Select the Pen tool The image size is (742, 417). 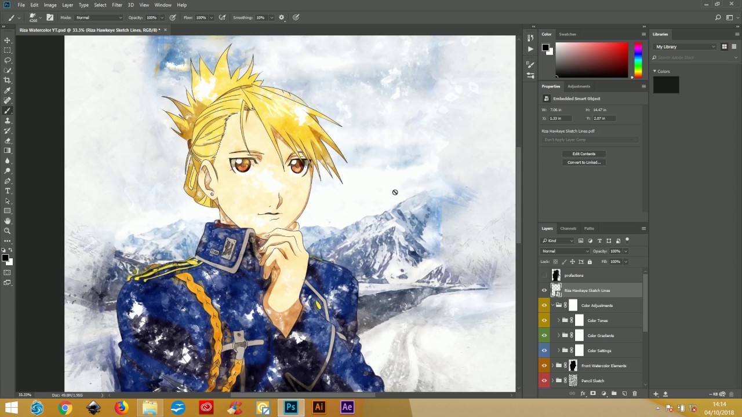pyautogui.click(x=8, y=181)
